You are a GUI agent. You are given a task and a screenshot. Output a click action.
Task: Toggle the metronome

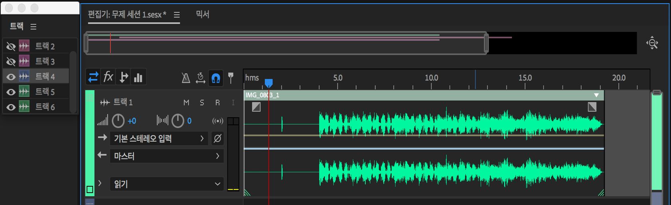(186, 78)
